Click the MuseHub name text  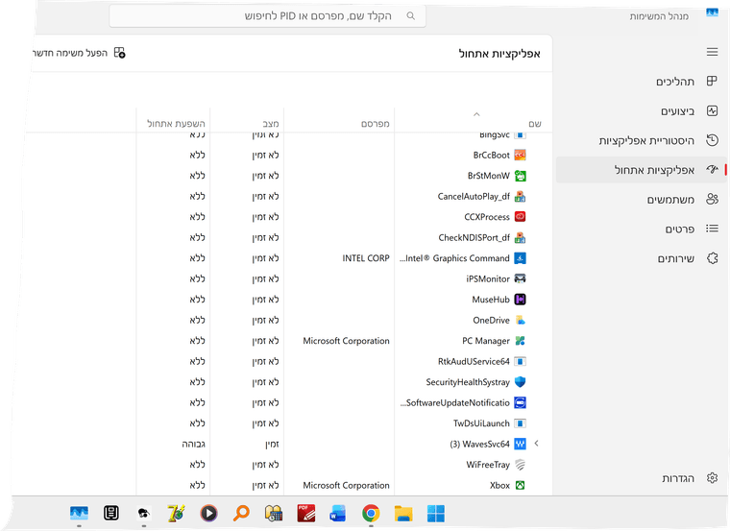(x=491, y=300)
